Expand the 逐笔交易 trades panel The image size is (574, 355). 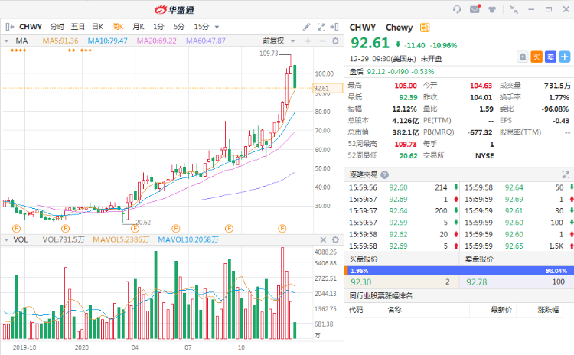click(x=566, y=175)
